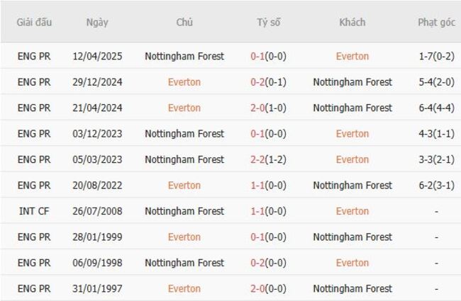Image resolution: width=461 pixels, height=301 pixels.
Task: Open Everton link in the 26/07/2008 friendly
Action: click(352, 211)
